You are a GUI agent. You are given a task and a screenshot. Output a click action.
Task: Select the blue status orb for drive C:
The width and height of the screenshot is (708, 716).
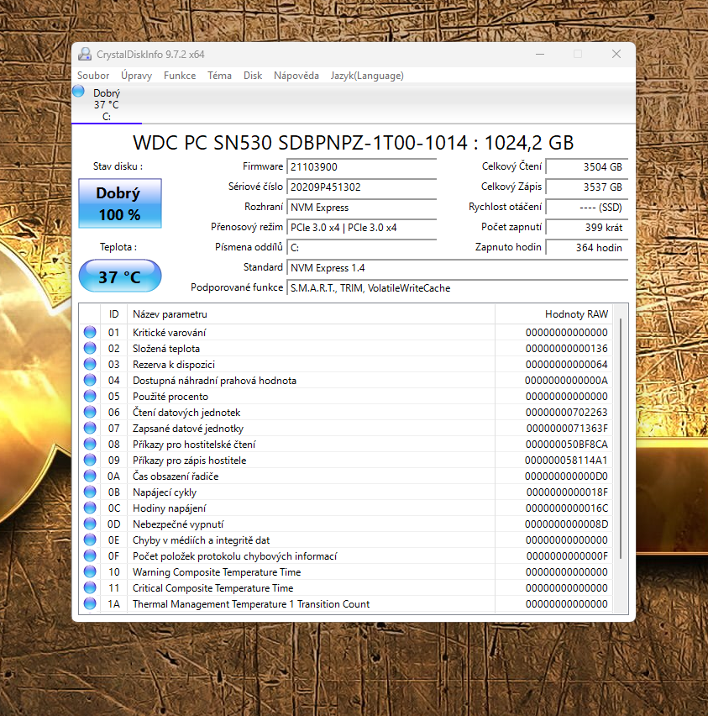(x=80, y=92)
